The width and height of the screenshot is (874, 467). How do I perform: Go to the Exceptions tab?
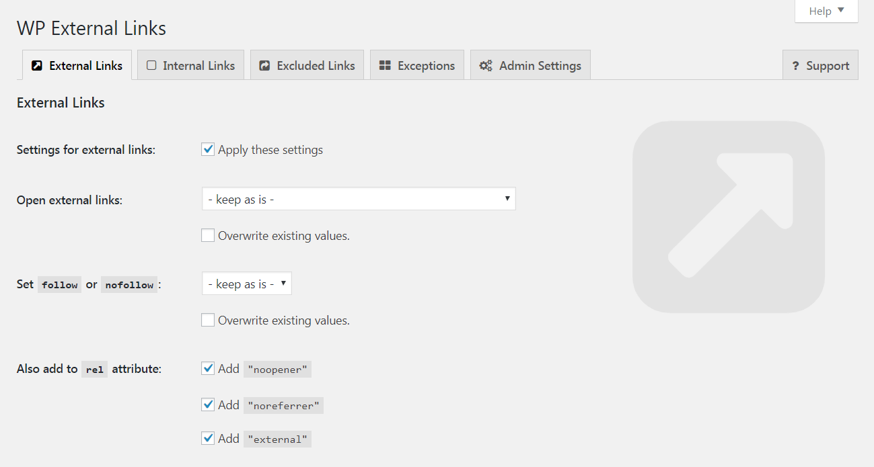coord(417,65)
